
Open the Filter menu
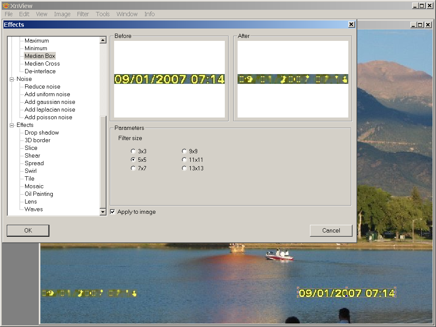tap(83, 14)
